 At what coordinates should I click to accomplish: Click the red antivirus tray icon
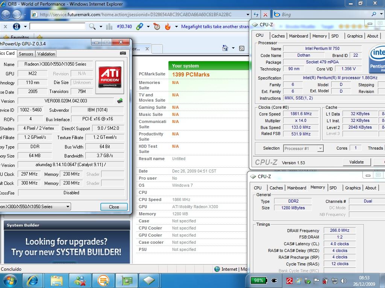tap(289, 280)
